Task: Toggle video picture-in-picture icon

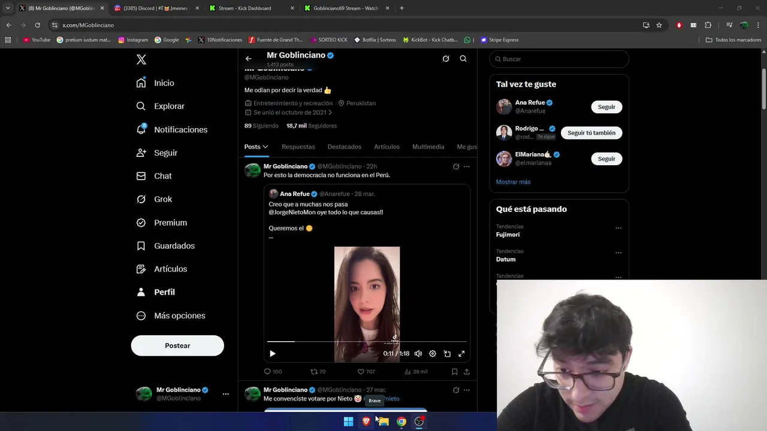Action: (447, 354)
